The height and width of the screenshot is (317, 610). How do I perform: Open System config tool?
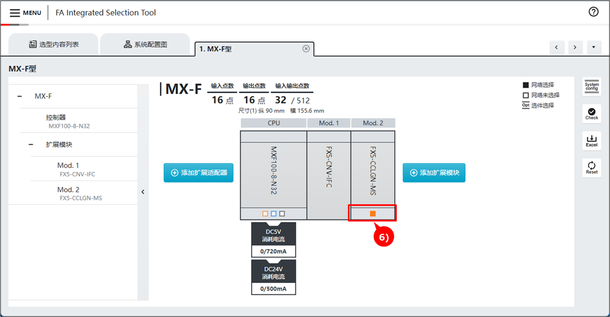coord(591,86)
